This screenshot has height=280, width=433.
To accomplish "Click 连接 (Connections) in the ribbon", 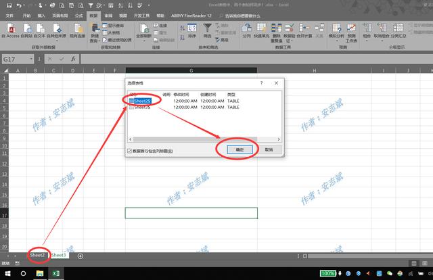I will [x=160, y=26].
